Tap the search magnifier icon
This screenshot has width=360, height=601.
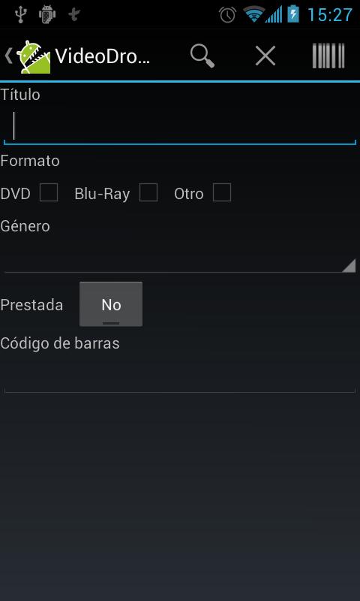[x=202, y=56]
